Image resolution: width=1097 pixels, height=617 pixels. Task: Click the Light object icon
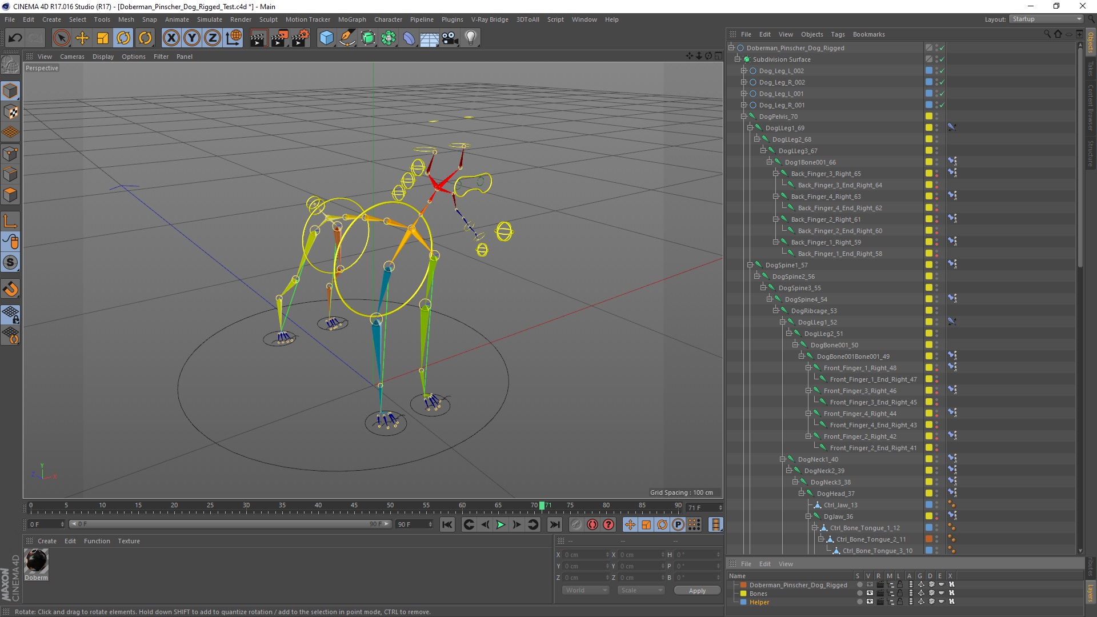tap(471, 38)
